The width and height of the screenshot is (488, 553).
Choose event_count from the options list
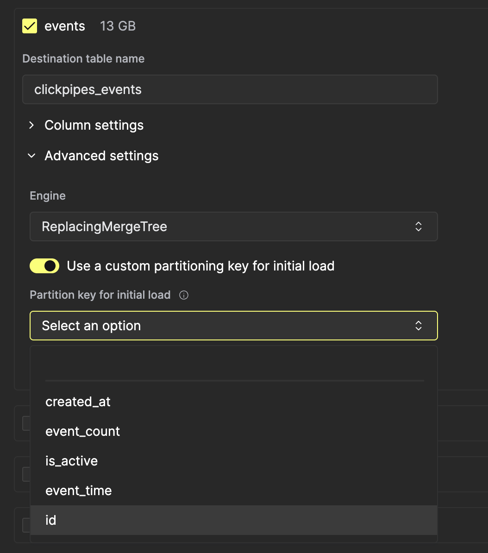tap(82, 431)
